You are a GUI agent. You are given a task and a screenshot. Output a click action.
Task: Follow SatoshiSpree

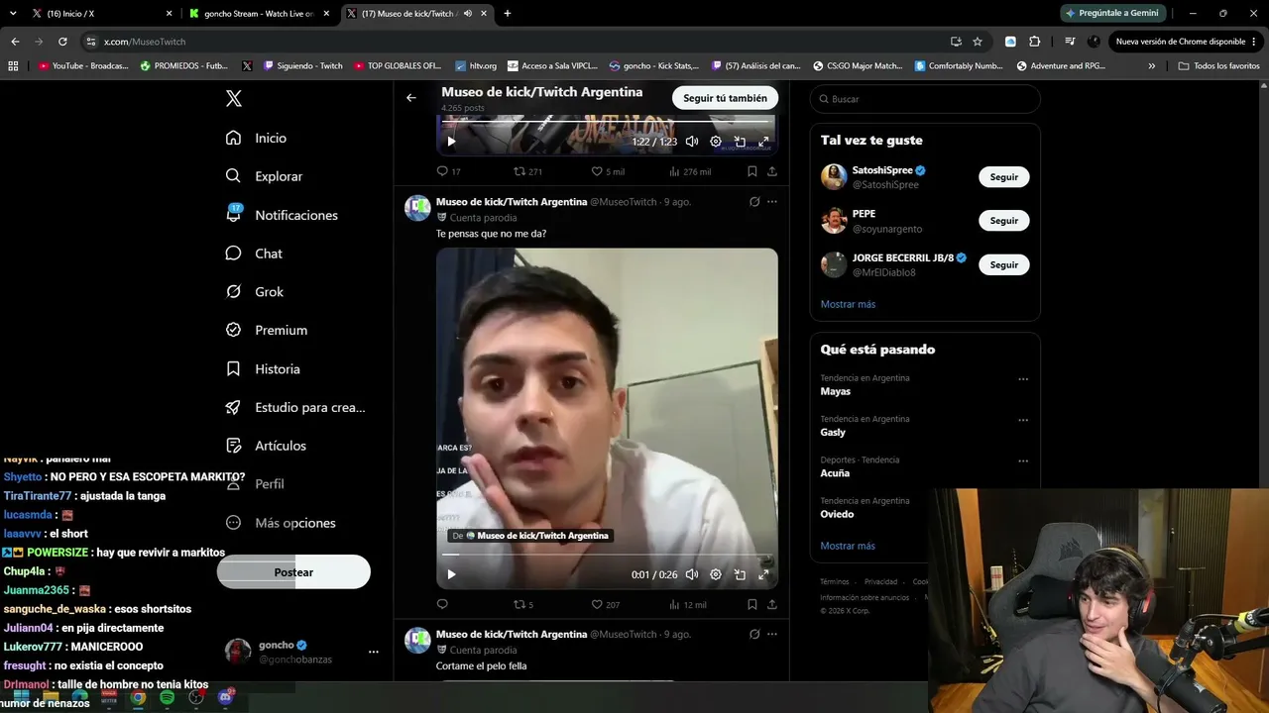click(1003, 177)
